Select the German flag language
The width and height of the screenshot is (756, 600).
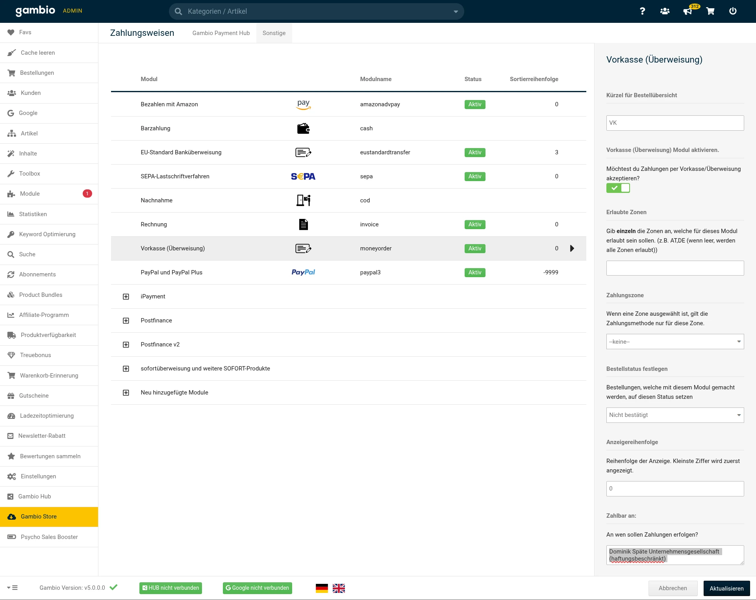point(322,588)
